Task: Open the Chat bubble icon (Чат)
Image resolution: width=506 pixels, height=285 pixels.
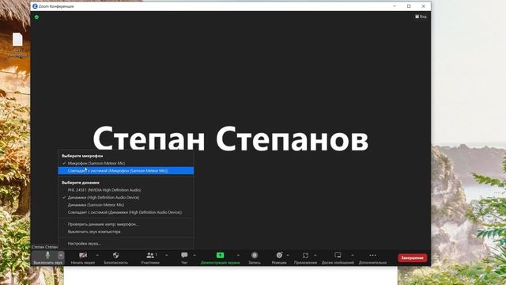Action: (x=184, y=255)
